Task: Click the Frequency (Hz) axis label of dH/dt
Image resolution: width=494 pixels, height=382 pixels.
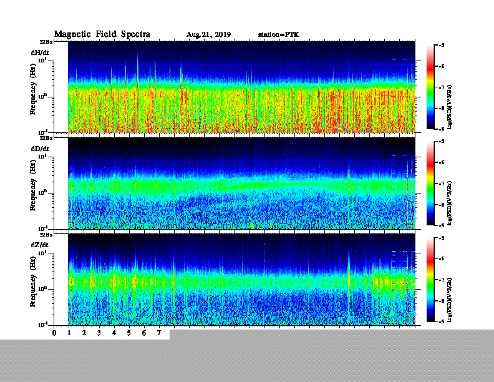Action: coord(33,89)
